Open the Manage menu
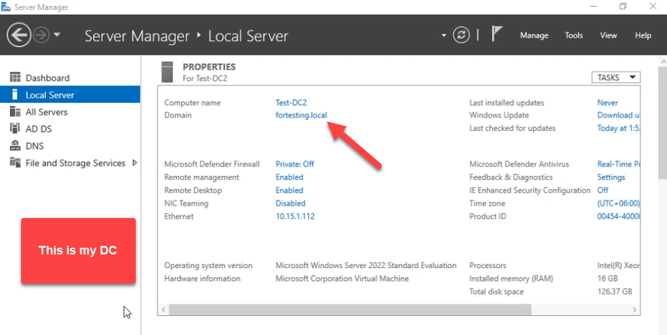 click(x=534, y=36)
